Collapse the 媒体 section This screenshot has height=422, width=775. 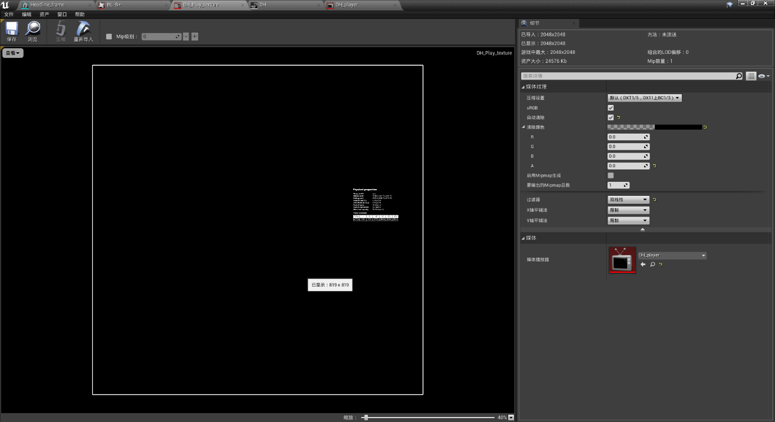click(523, 238)
